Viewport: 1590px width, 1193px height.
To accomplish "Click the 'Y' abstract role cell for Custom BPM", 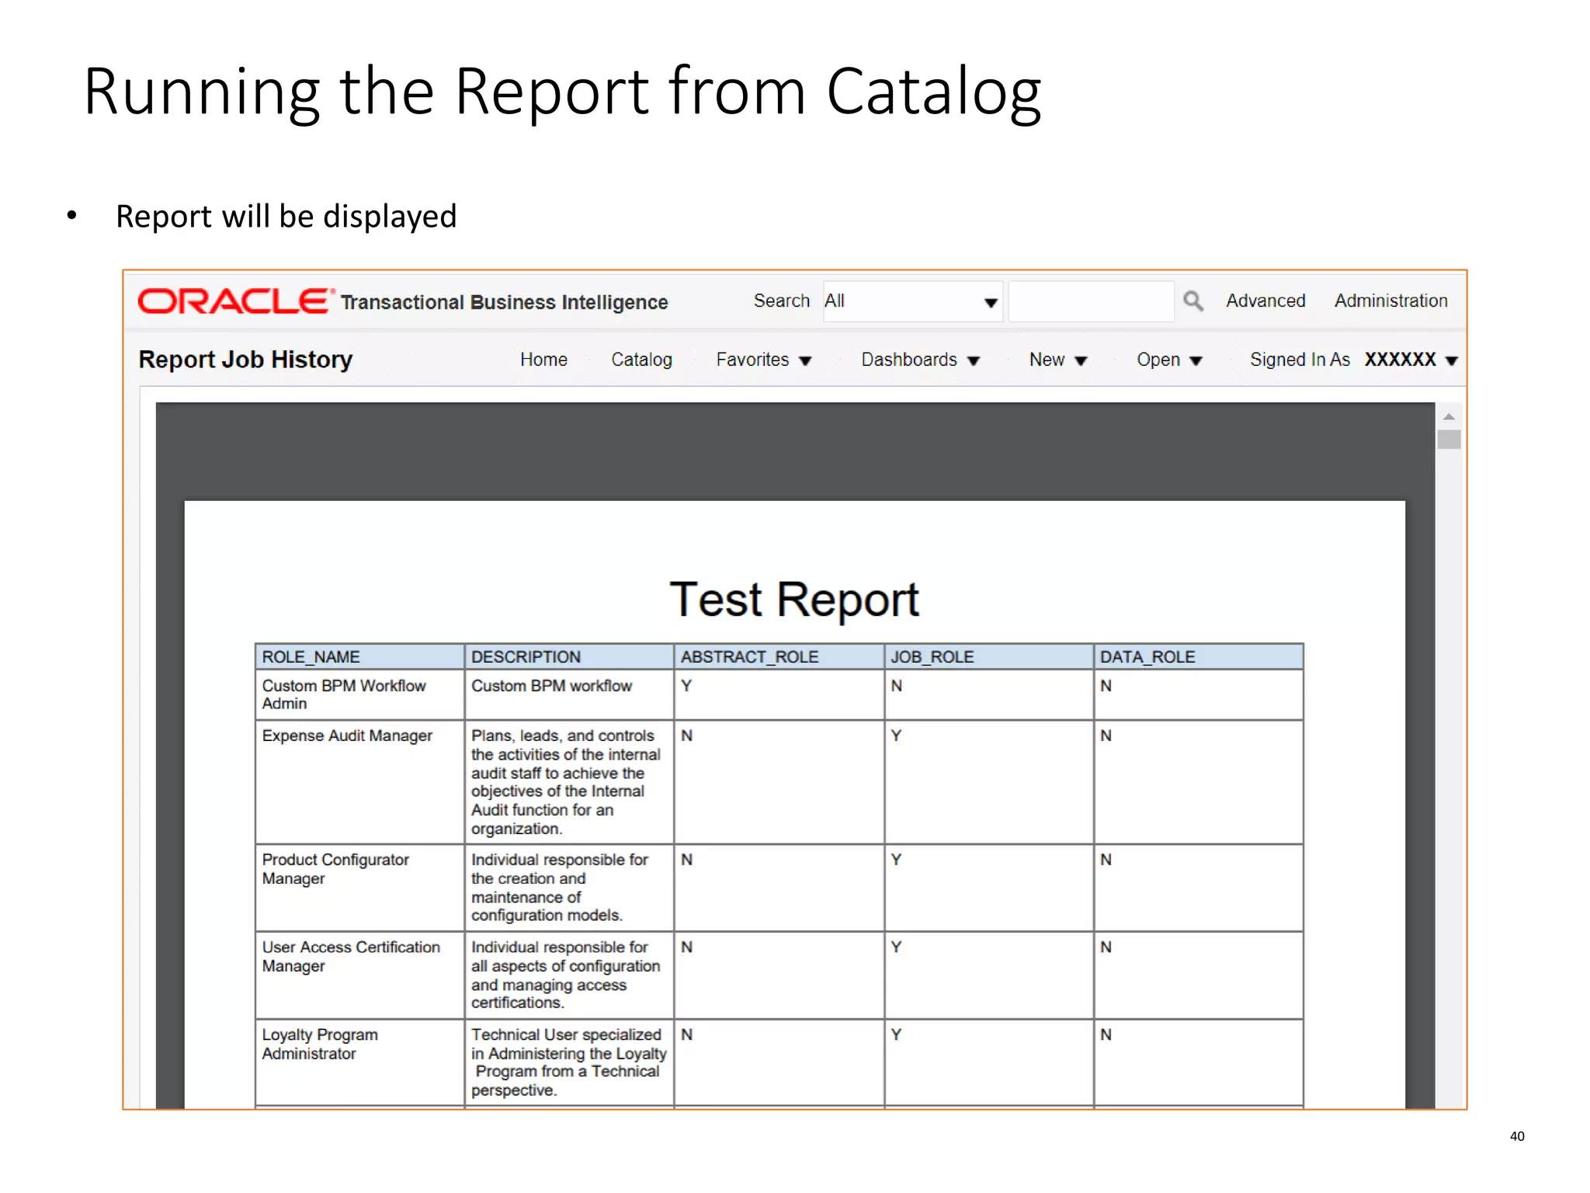I will click(x=779, y=694).
